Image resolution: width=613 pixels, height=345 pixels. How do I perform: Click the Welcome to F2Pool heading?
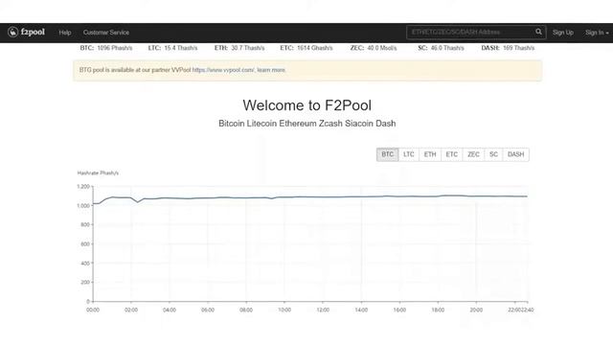(306, 105)
